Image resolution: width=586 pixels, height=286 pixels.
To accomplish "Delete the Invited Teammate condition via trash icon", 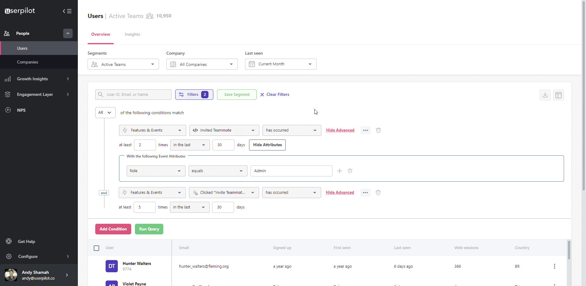I will [x=378, y=130].
